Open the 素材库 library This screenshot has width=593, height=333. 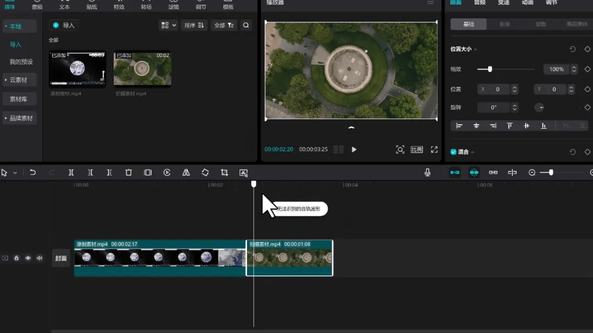[18, 99]
